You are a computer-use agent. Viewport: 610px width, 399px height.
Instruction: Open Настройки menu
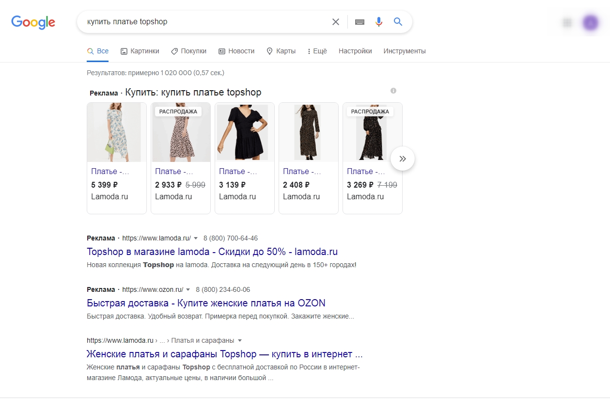pyautogui.click(x=355, y=51)
